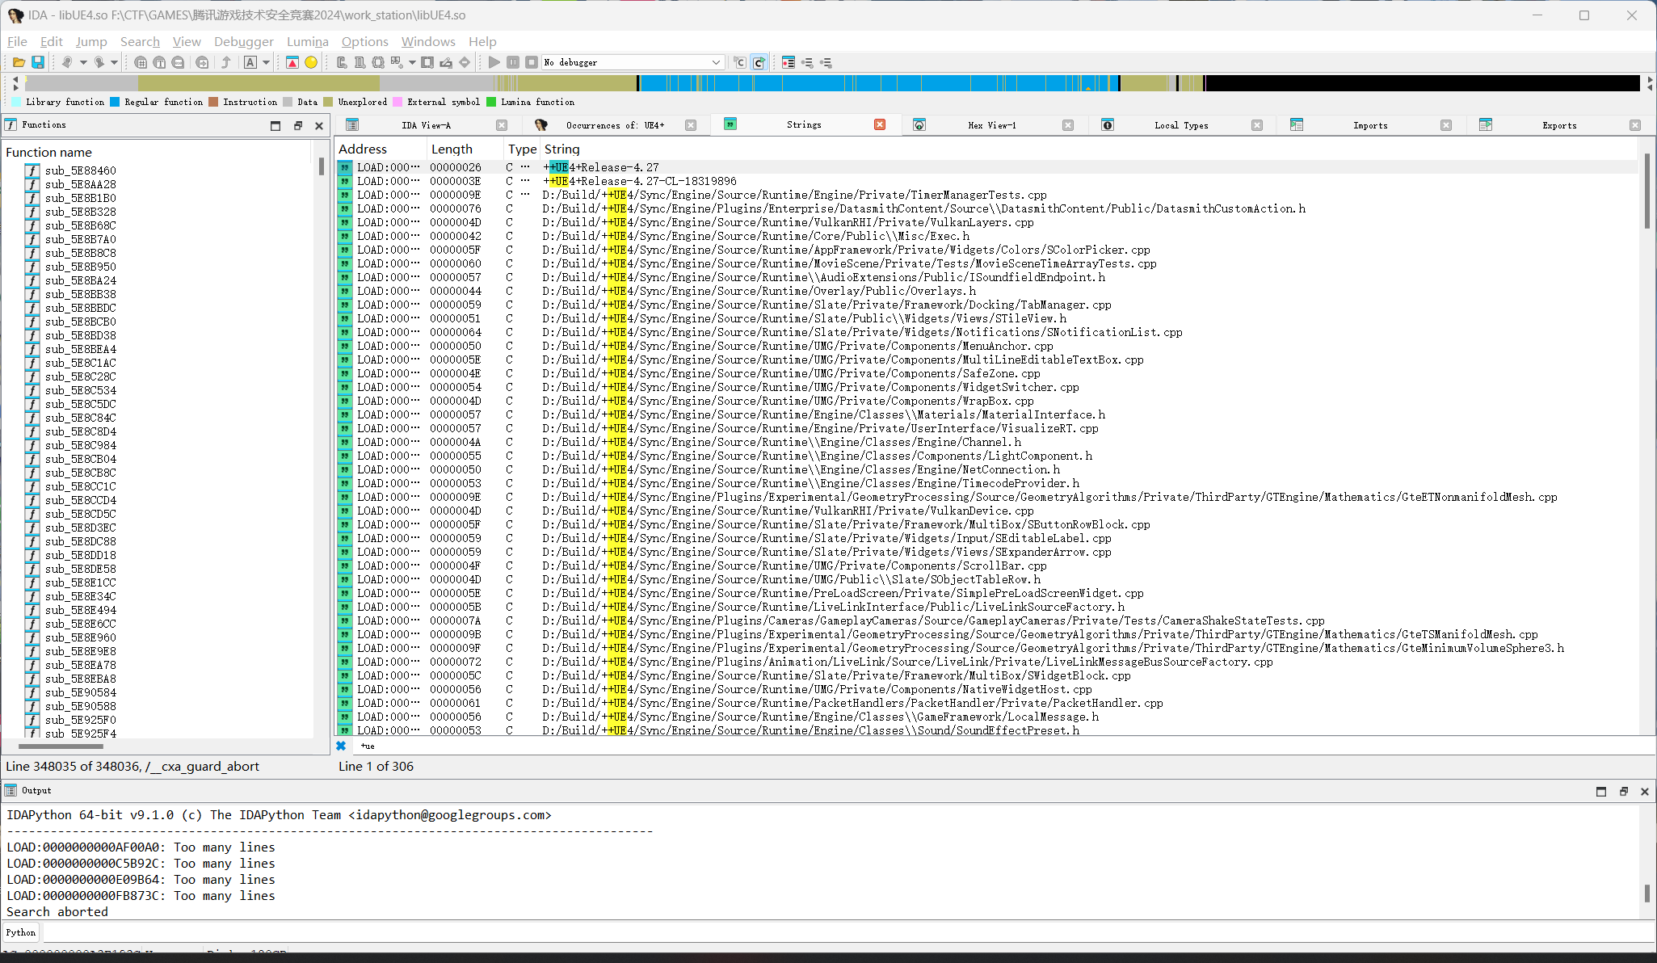Maximize the Functions panel
Viewport: 1657px width, 963px height.
[x=275, y=125]
